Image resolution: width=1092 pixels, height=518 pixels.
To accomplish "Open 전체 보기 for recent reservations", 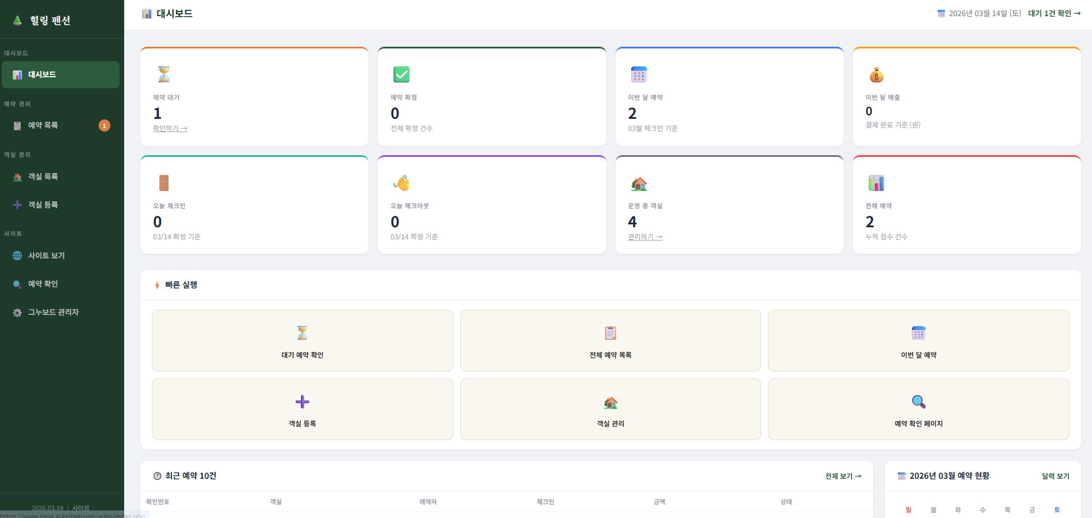I will click(843, 476).
